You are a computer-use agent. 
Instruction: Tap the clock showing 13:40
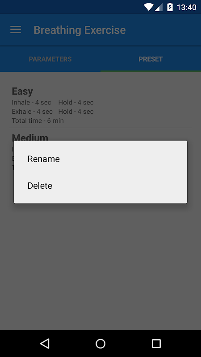186,7
